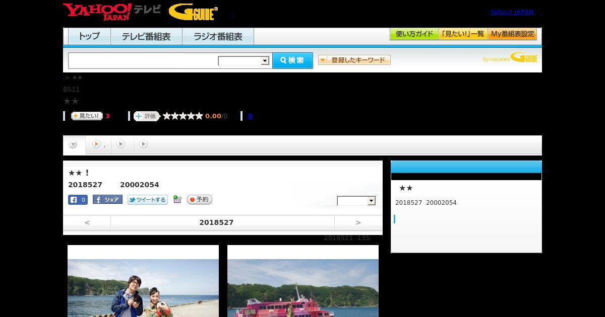Go to previous date with < arrow
This screenshot has height=317, width=605.
(x=87, y=222)
